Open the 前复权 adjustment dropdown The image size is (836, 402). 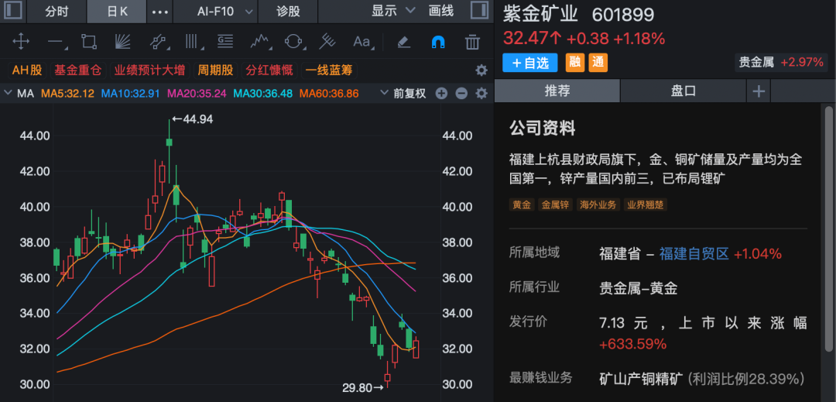403,94
